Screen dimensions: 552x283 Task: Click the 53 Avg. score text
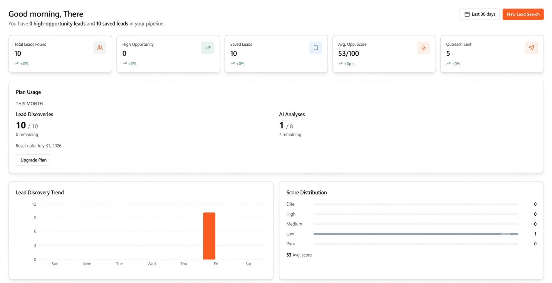click(299, 255)
